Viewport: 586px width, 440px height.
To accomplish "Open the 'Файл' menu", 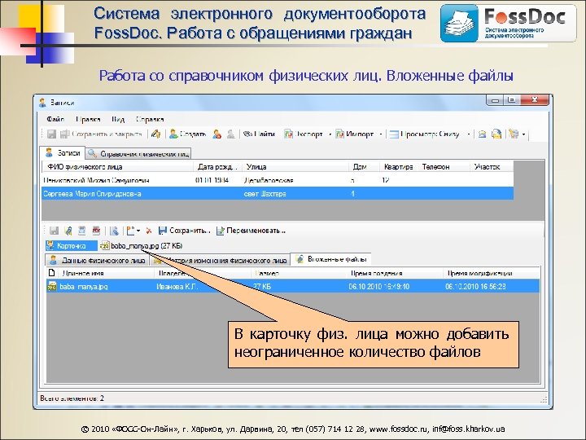I will click(x=55, y=119).
